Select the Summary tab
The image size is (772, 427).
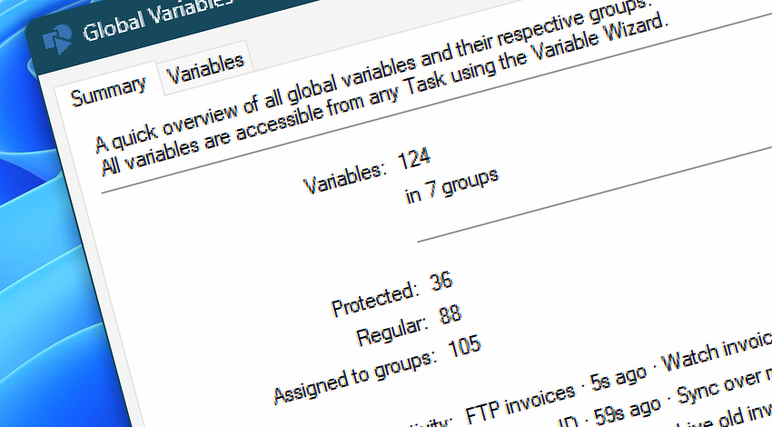pos(108,91)
